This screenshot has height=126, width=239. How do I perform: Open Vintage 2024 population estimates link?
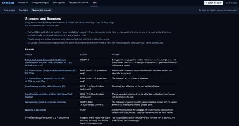point(51,72)
